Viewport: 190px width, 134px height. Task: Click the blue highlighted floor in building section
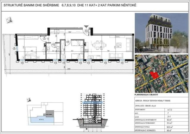pyautogui.click(x=93, y=103)
